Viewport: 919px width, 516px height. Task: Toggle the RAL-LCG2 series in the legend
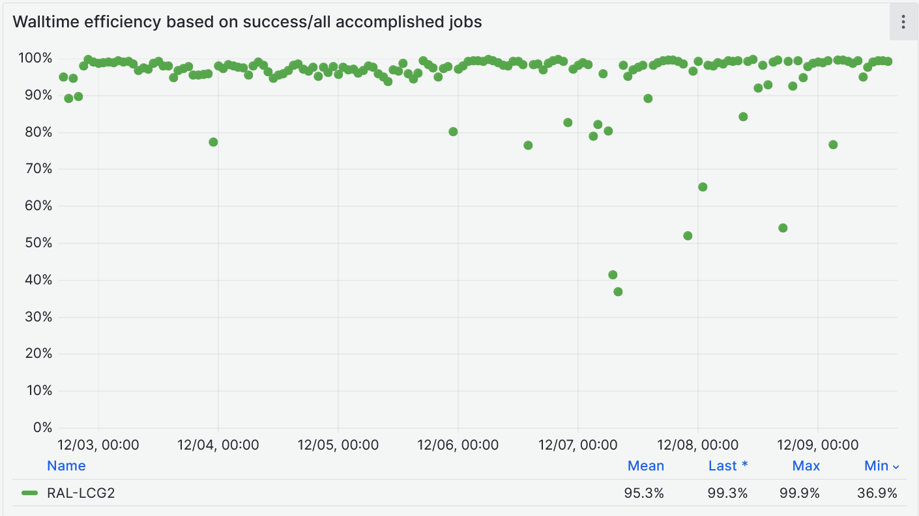point(81,493)
